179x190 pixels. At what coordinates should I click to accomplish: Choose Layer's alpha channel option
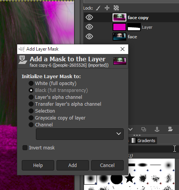tap(55, 97)
